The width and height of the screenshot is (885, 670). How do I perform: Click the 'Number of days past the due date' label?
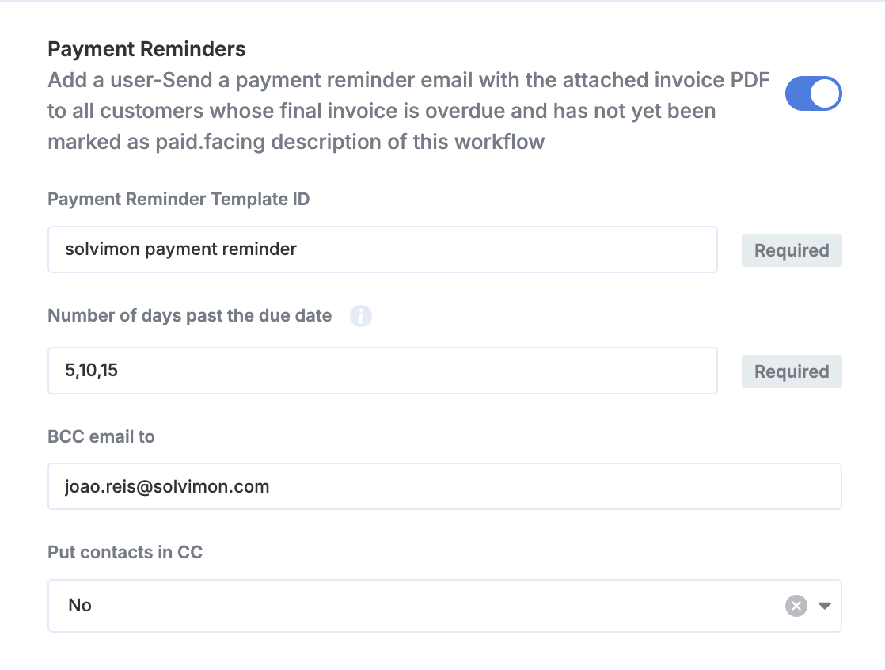189,316
